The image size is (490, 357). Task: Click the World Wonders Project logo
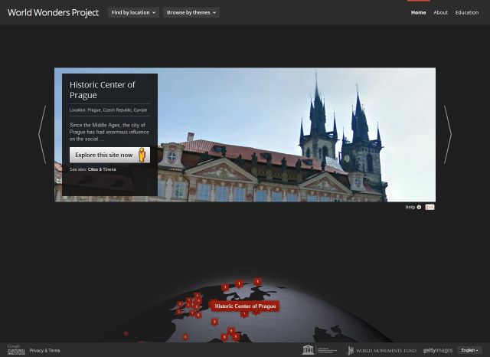[x=53, y=12]
